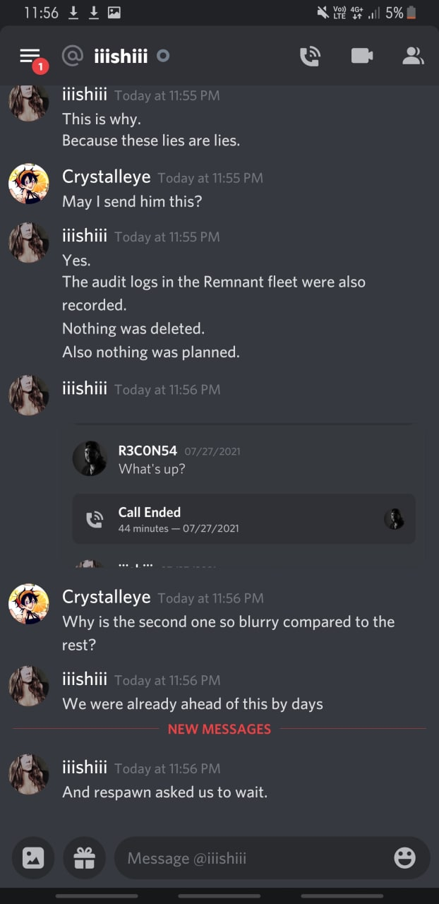Open the embedded screenshot image
This screenshot has width=439, height=904.
point(243,494)
